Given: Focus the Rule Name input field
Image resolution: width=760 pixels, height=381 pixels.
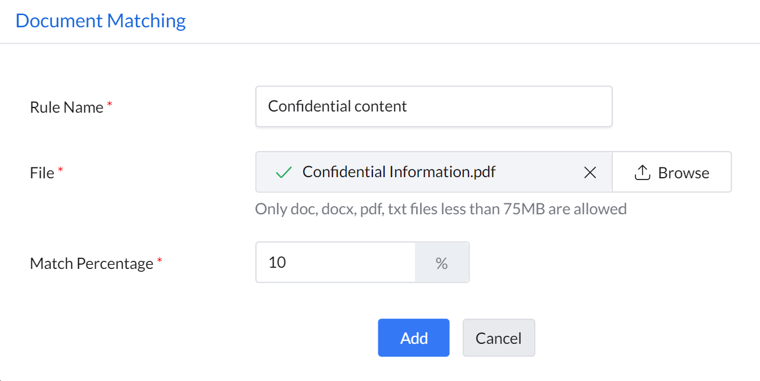Looking at the screenshot, I should tap(434, 107).
